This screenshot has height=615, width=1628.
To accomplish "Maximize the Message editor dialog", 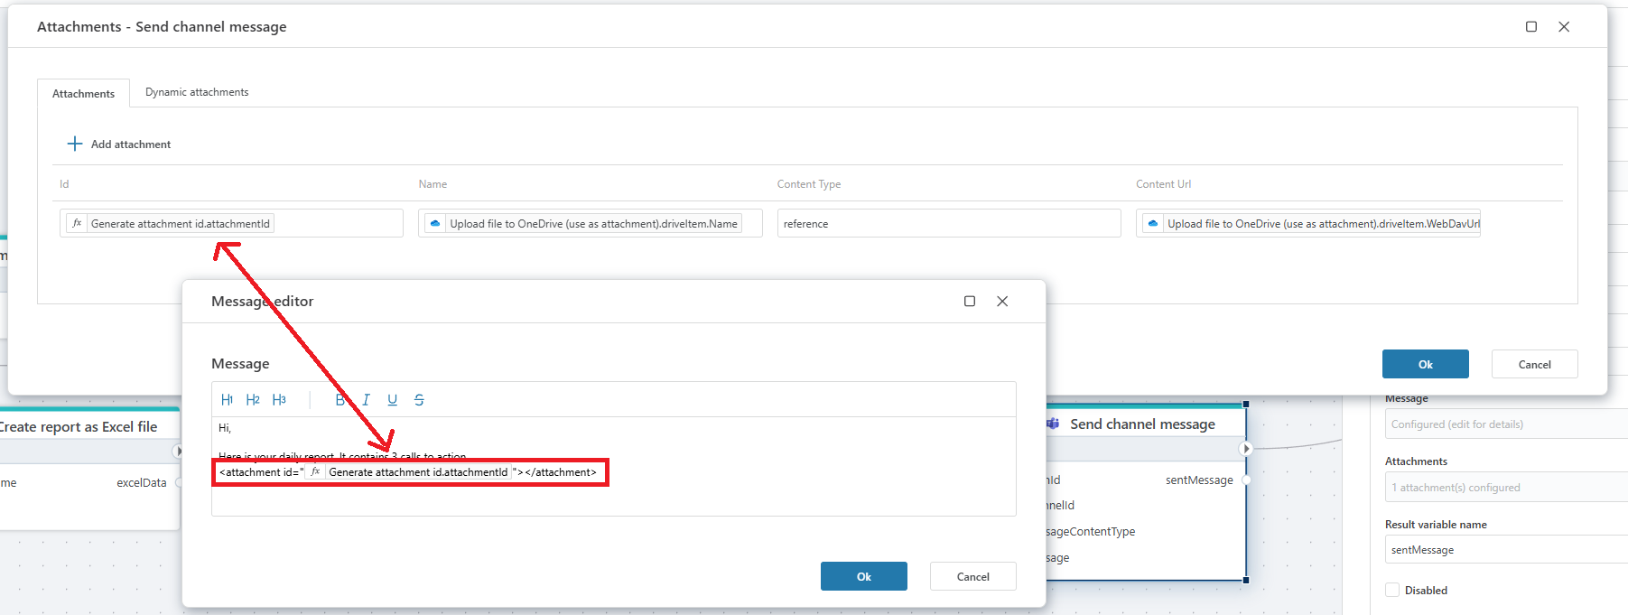I will [x=970, y=301].
